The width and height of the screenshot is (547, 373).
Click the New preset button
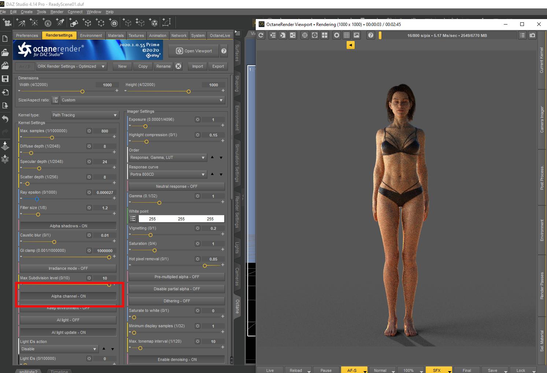coord(122,66)
